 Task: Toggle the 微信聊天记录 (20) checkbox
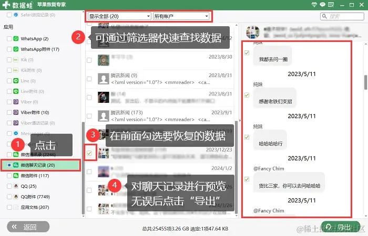pyautogui.click(x=9, y=165)
